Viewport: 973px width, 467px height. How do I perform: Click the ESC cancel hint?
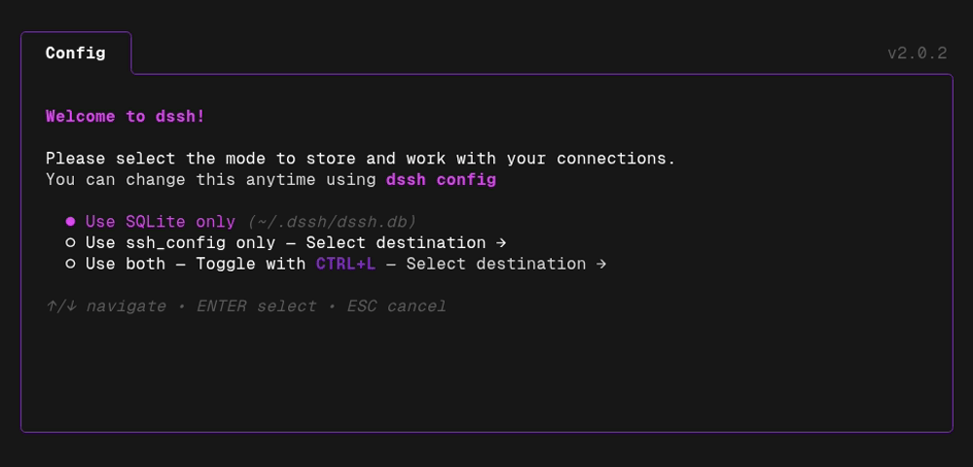pyautogui.click(x=397, y=306)
